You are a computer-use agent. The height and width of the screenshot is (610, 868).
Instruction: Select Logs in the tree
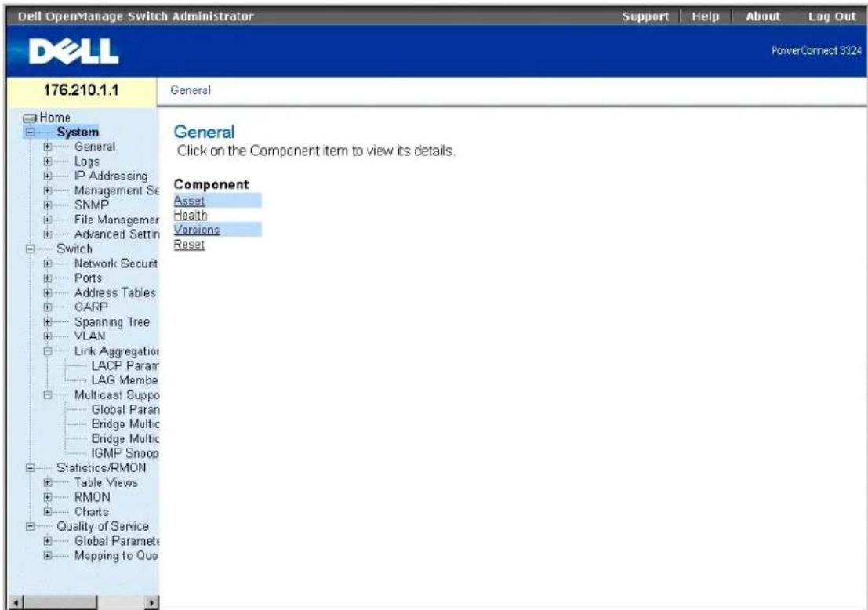coord(87,162)
